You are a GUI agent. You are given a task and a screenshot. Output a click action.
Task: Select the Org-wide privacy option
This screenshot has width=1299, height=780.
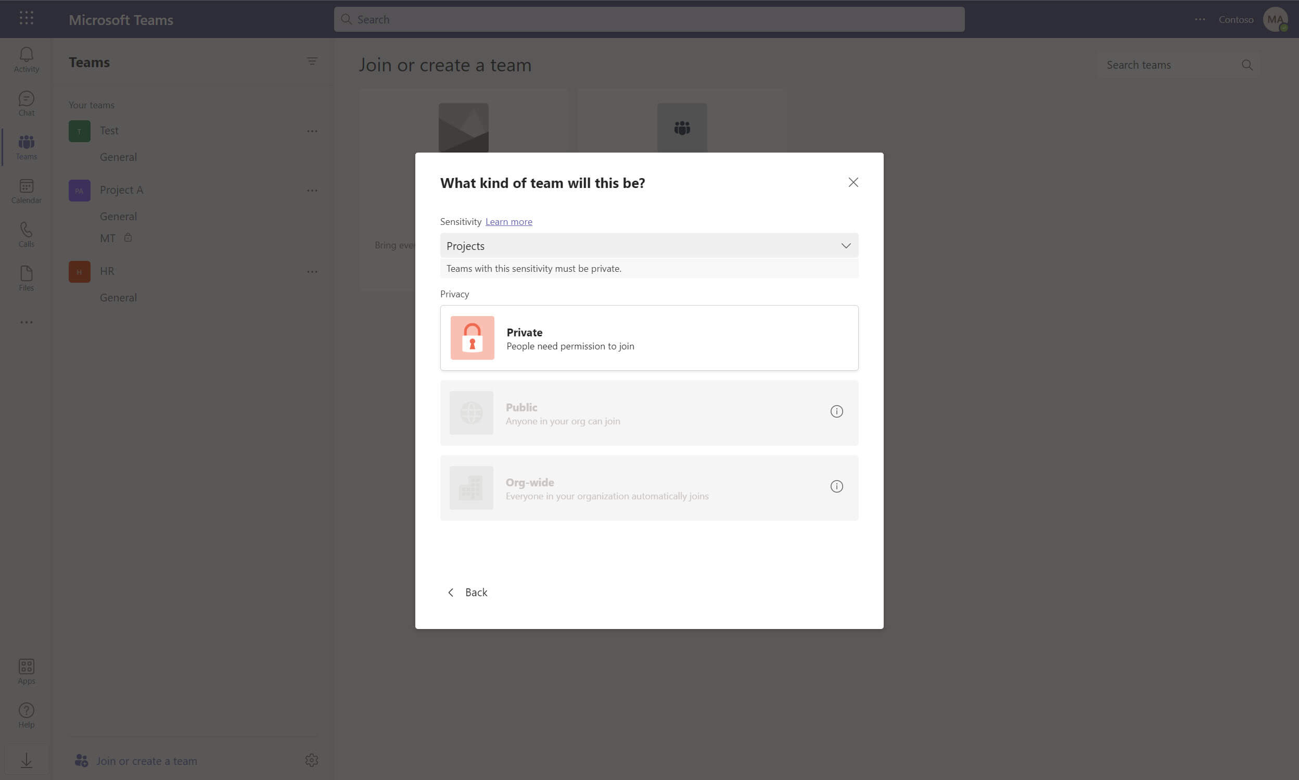tap(649, 488)
